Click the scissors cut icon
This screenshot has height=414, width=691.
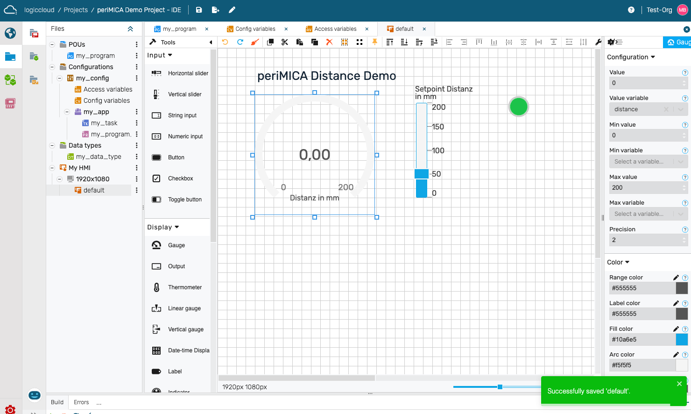point(285,42)
